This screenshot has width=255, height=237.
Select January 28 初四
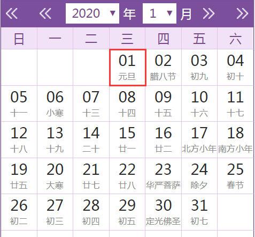tap(91, 212)
